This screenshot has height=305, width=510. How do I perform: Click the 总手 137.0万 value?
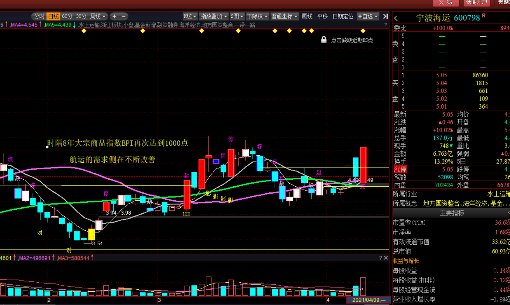[x=443, y=138]
